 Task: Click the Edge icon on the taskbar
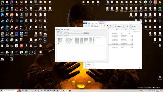tap(26, 91)
